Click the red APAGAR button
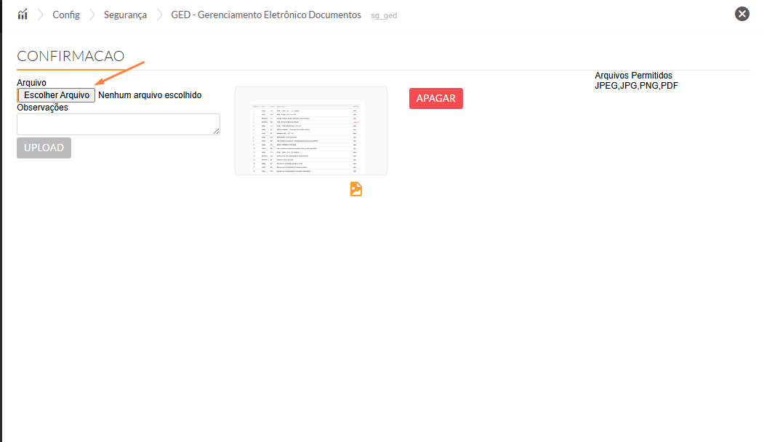Viewport: 764px width, 442px height. (435, 98)
